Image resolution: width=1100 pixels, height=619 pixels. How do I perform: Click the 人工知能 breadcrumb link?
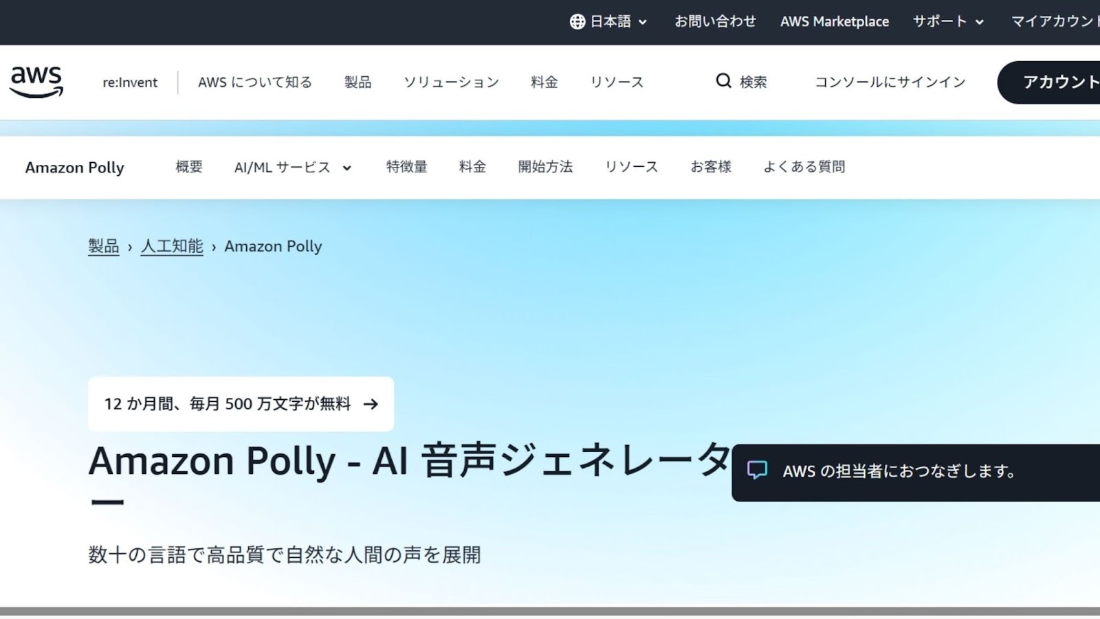[172, 247]
